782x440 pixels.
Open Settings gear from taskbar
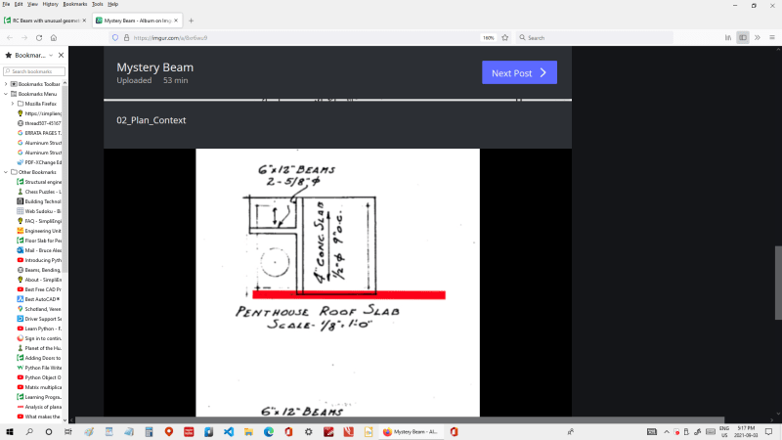click(308, 432)
